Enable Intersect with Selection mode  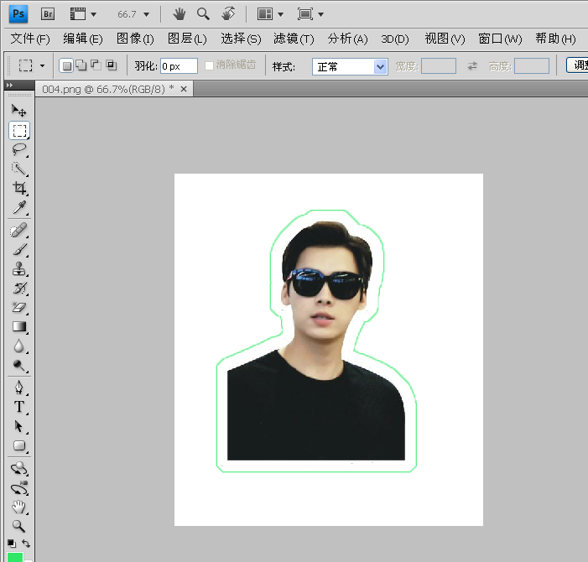[111, 65]
